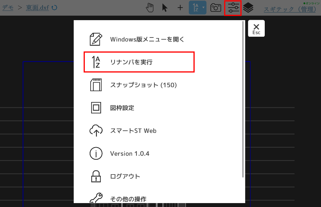Select the hand pan tool
The width and height of the screenshot is (321, 207).
pyautogui.click(x=150, y=8)
